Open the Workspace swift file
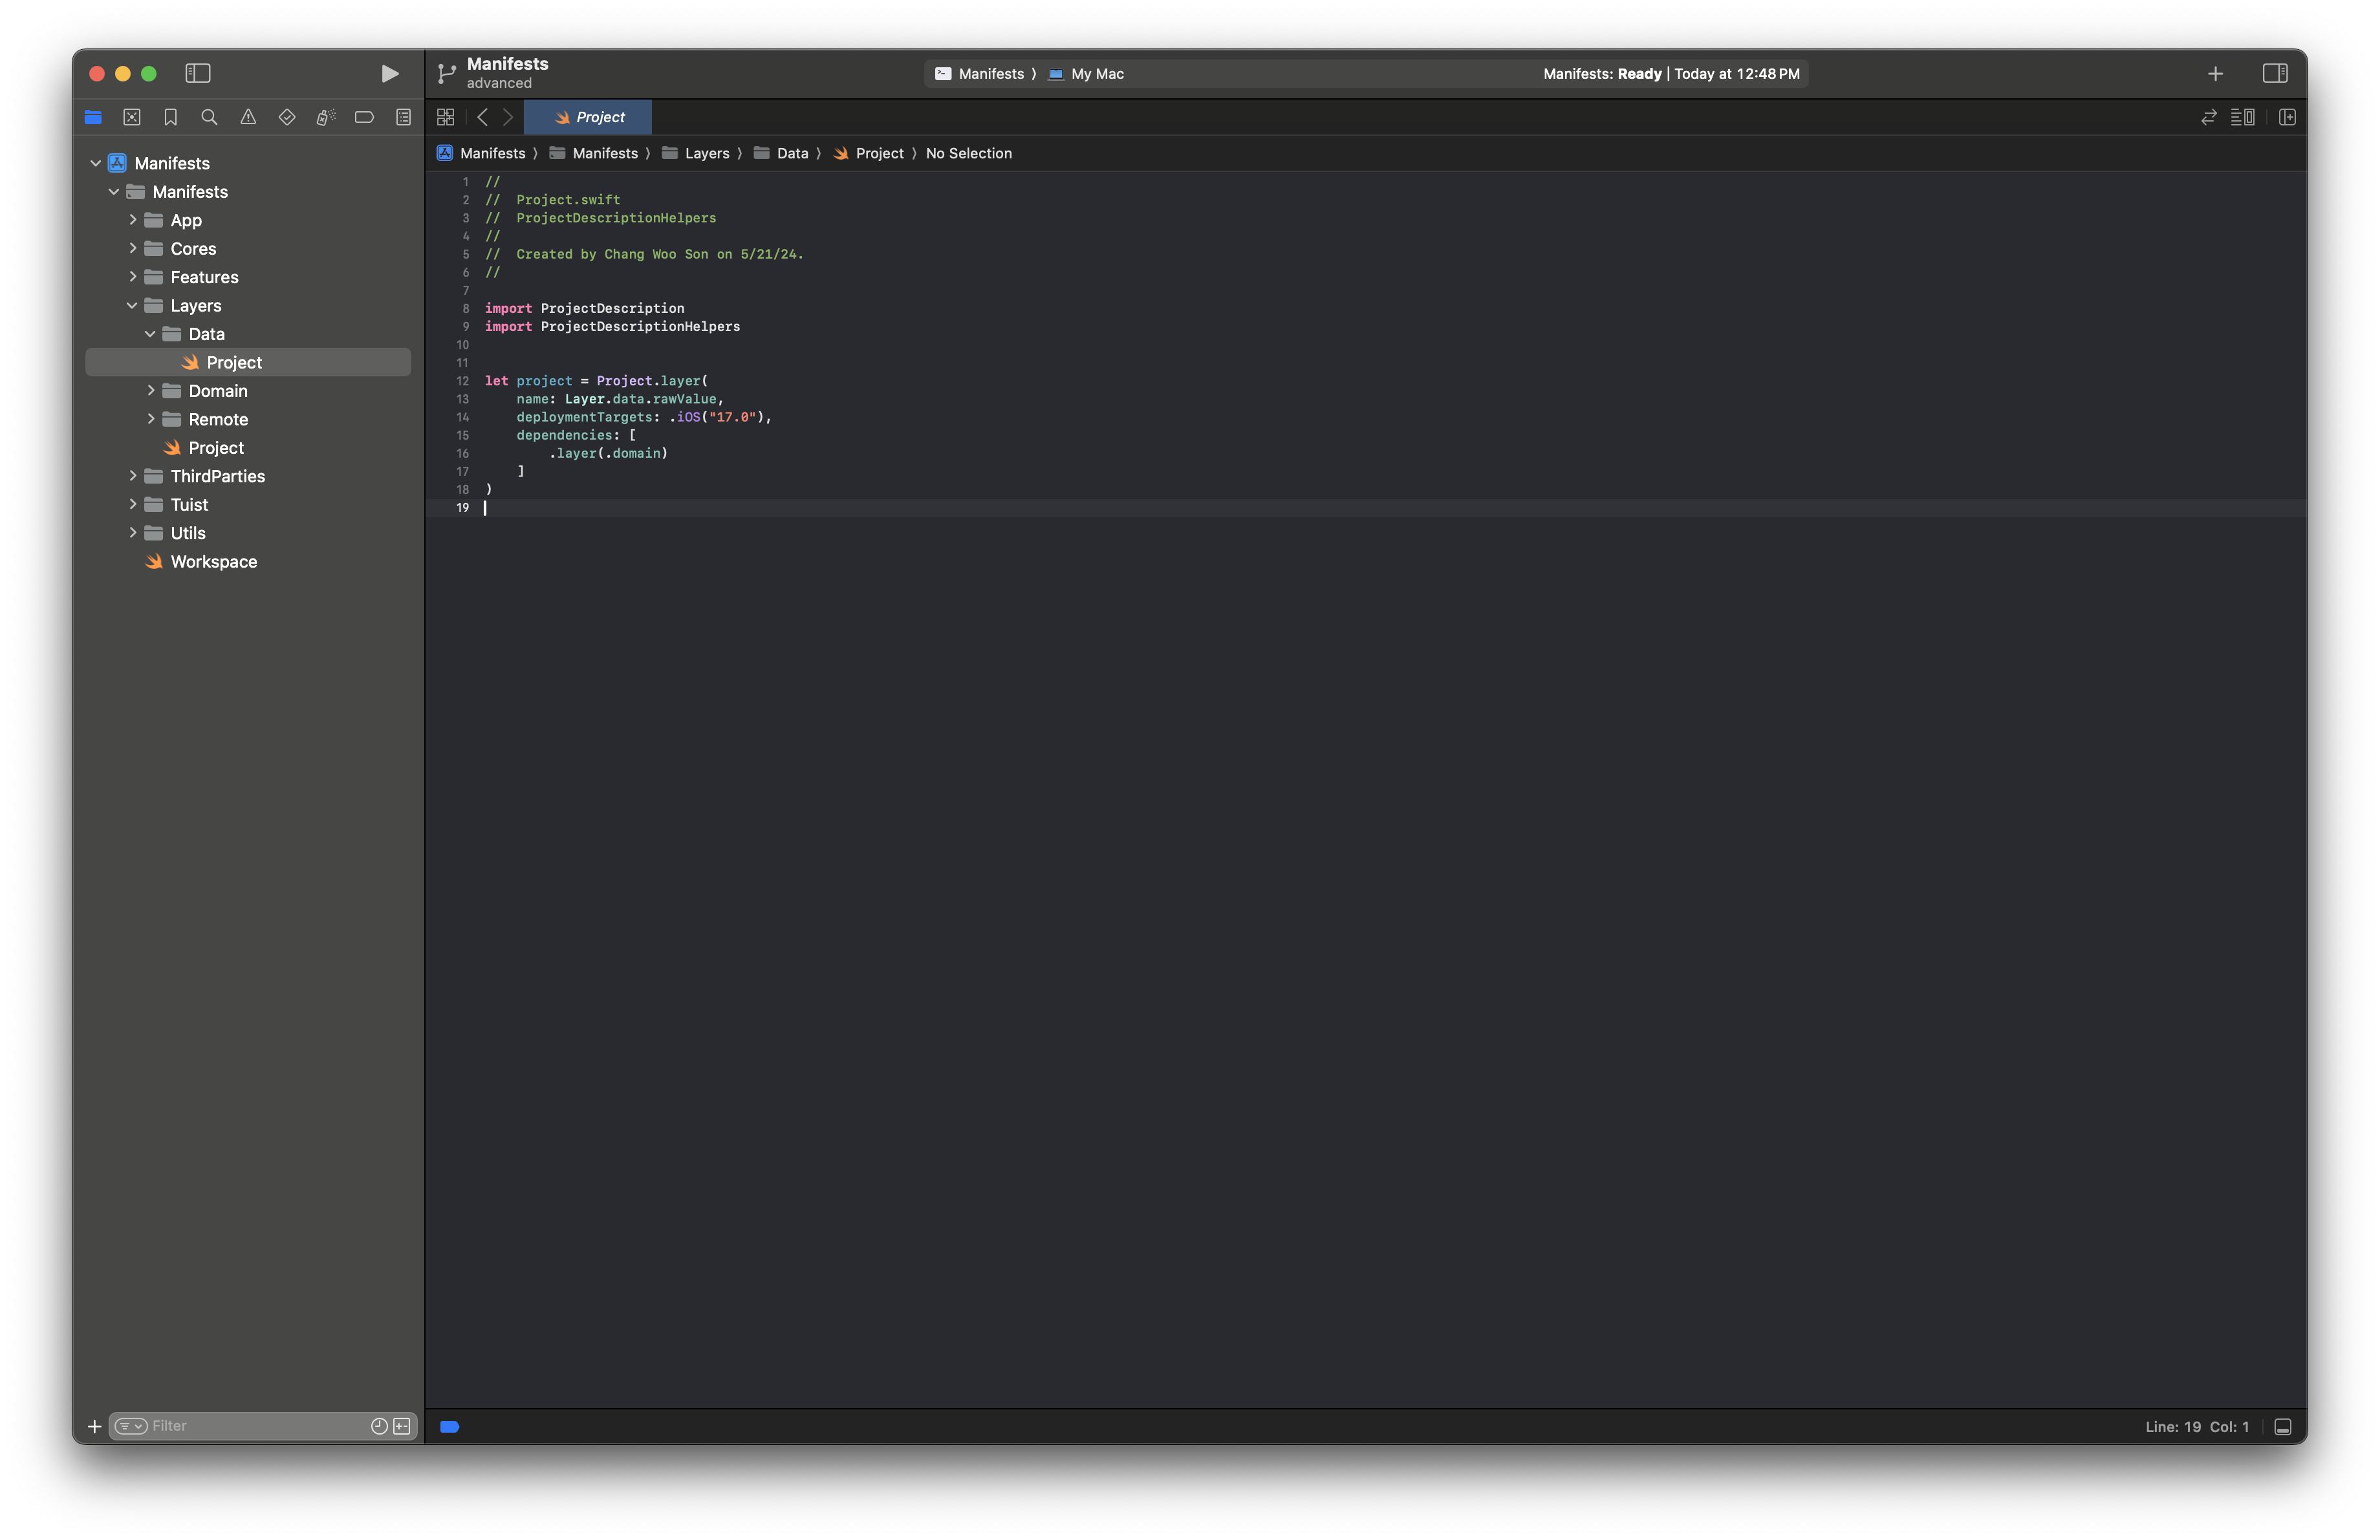 248,562
